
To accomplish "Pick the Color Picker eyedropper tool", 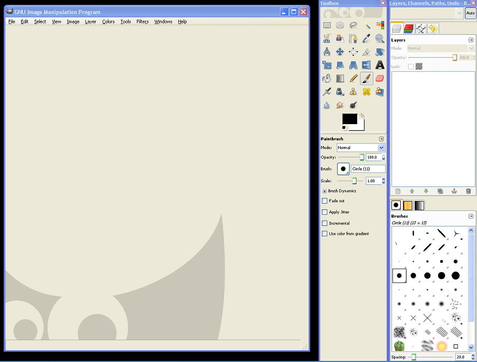I will pos(367,38).
